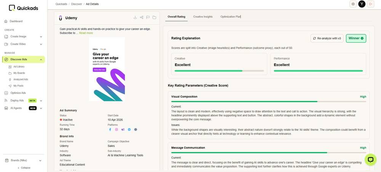Click the '10 Apr 2026' start date
The height and width of the screenshot is (172, 381).
click(x=115, y=120)
